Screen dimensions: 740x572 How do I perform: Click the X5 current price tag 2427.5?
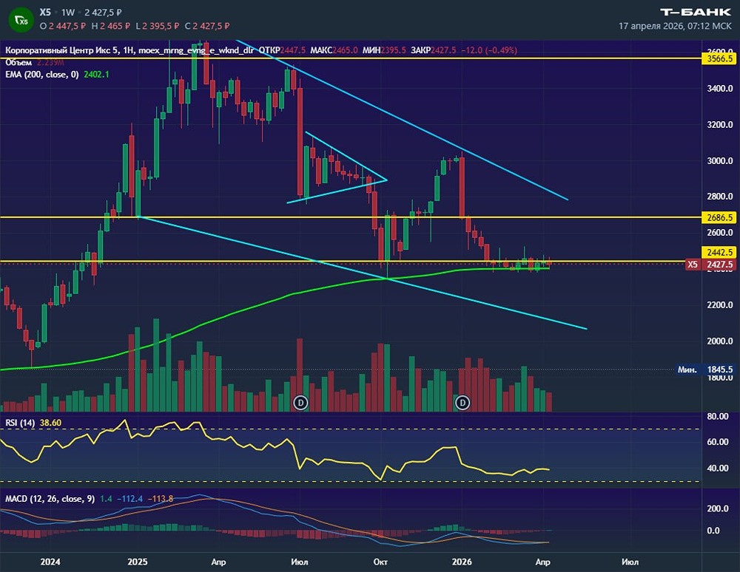click(x=710, y=265)
